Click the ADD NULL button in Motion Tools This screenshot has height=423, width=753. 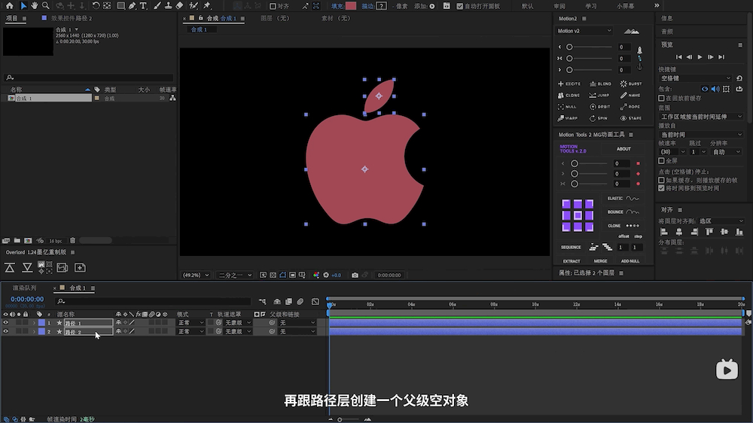pos(630,261)
